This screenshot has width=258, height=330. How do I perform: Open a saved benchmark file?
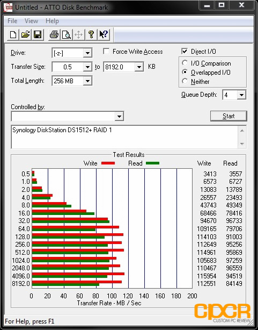25,34
